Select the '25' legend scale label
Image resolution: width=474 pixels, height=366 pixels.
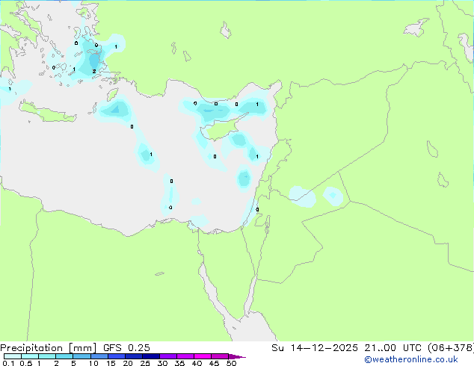pyautogui.click(x=145, y=363)
